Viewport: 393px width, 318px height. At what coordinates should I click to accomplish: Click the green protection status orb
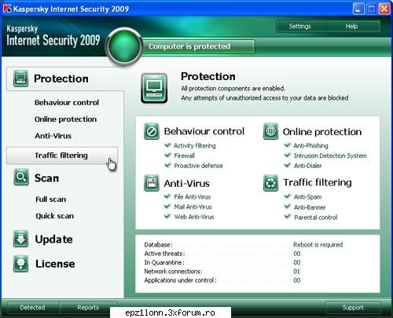tap(124, 46)
